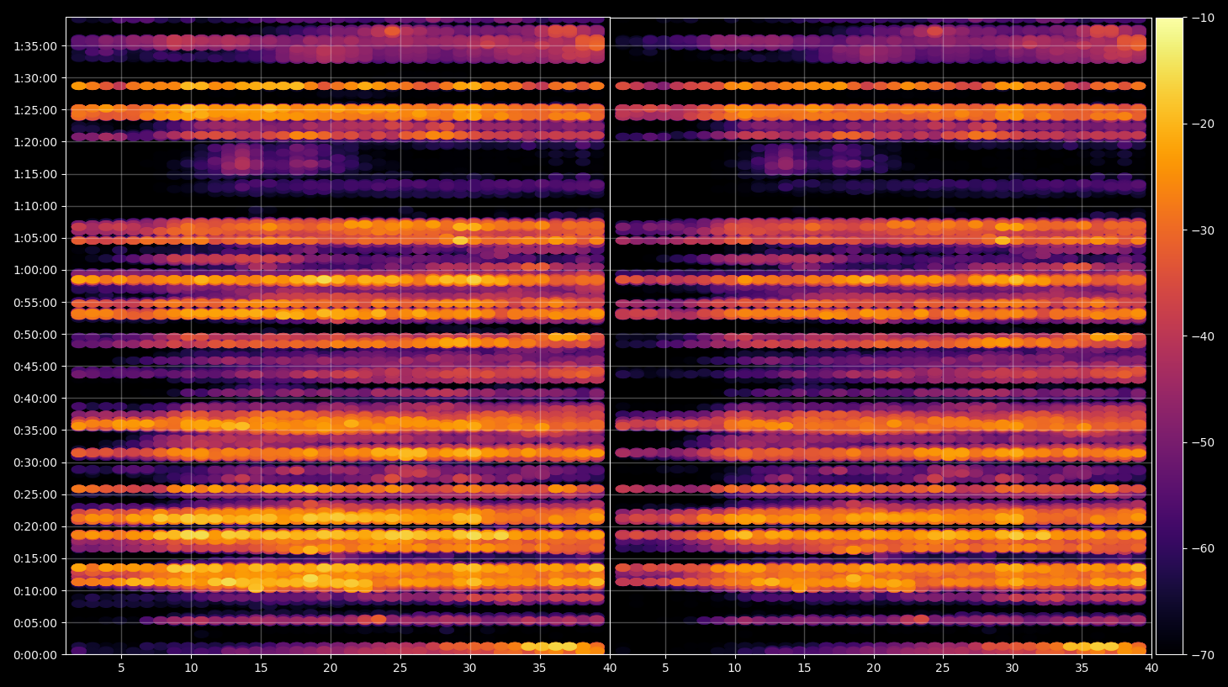Viewport: 1228px width, 687px height.
Task: Click x-axis label 5 under right heatmap
Action: (665, 669)
